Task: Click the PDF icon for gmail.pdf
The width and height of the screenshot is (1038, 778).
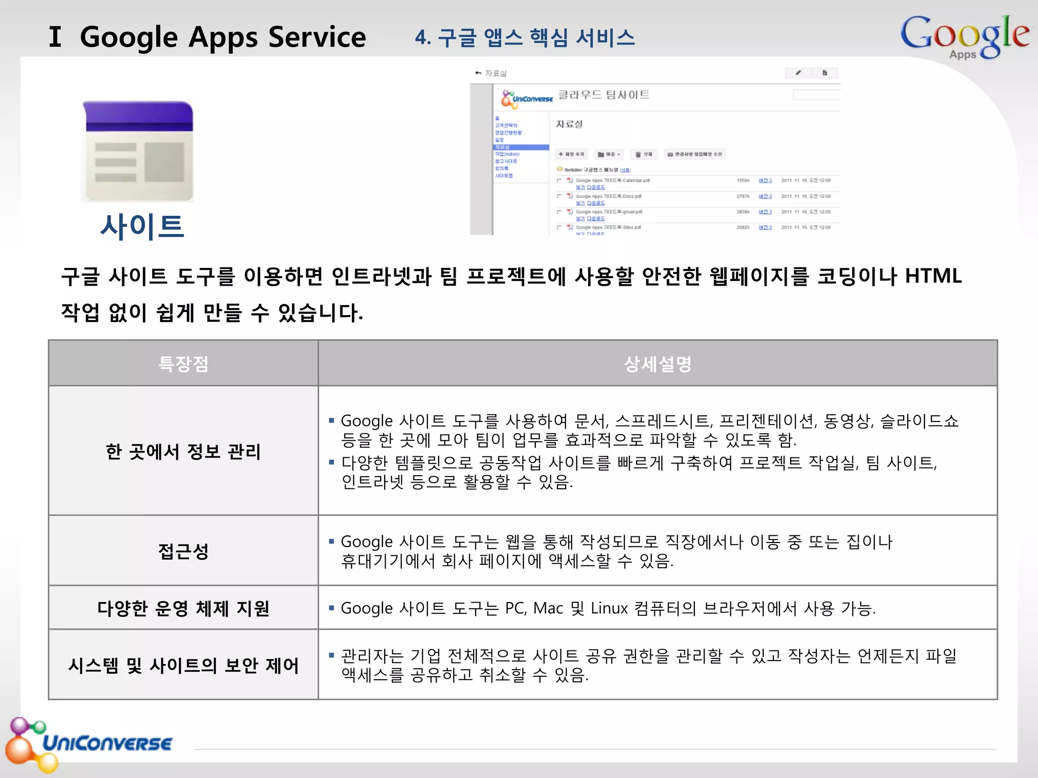Action: pos(570,212)
